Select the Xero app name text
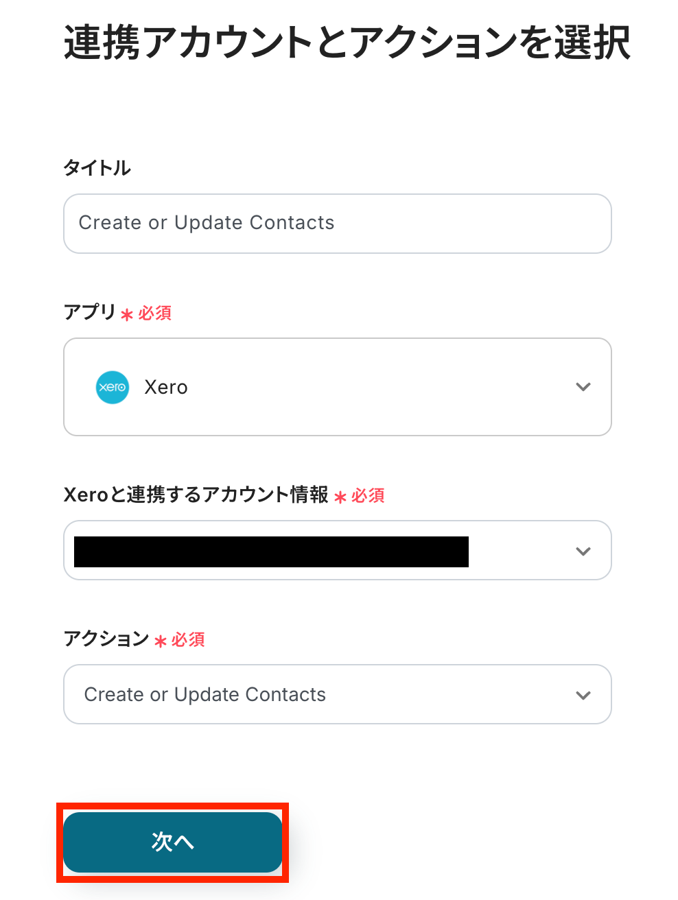Viewport: 678px width, 900px height. pyautogui.click(x=166, y=388)
